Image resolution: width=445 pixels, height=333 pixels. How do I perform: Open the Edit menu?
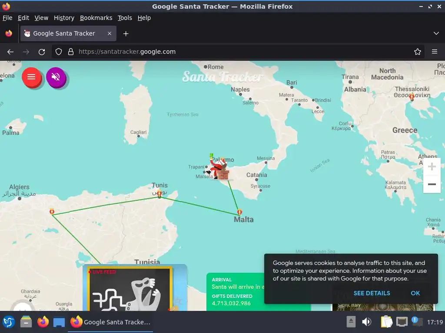[23, 18]
